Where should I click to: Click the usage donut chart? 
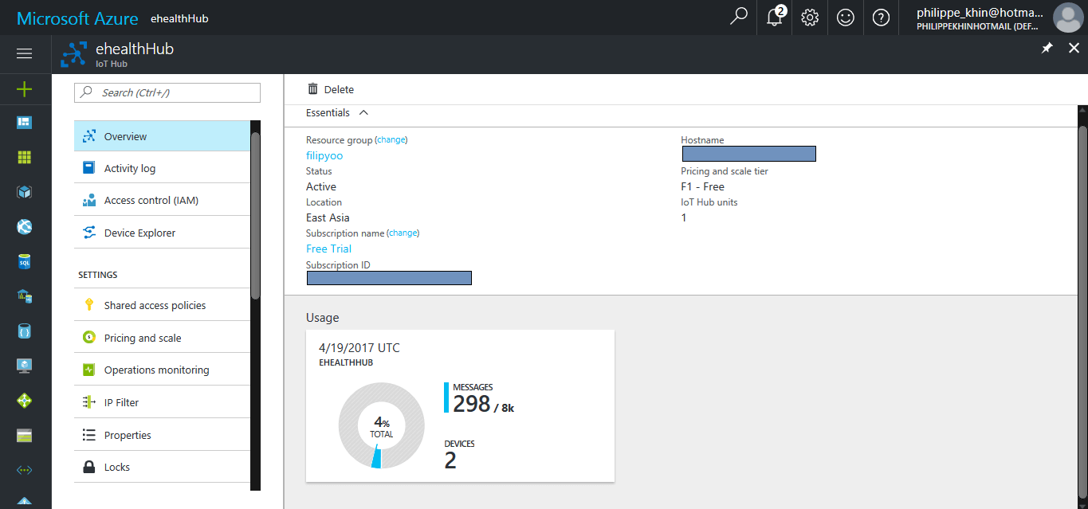point(381,426)
